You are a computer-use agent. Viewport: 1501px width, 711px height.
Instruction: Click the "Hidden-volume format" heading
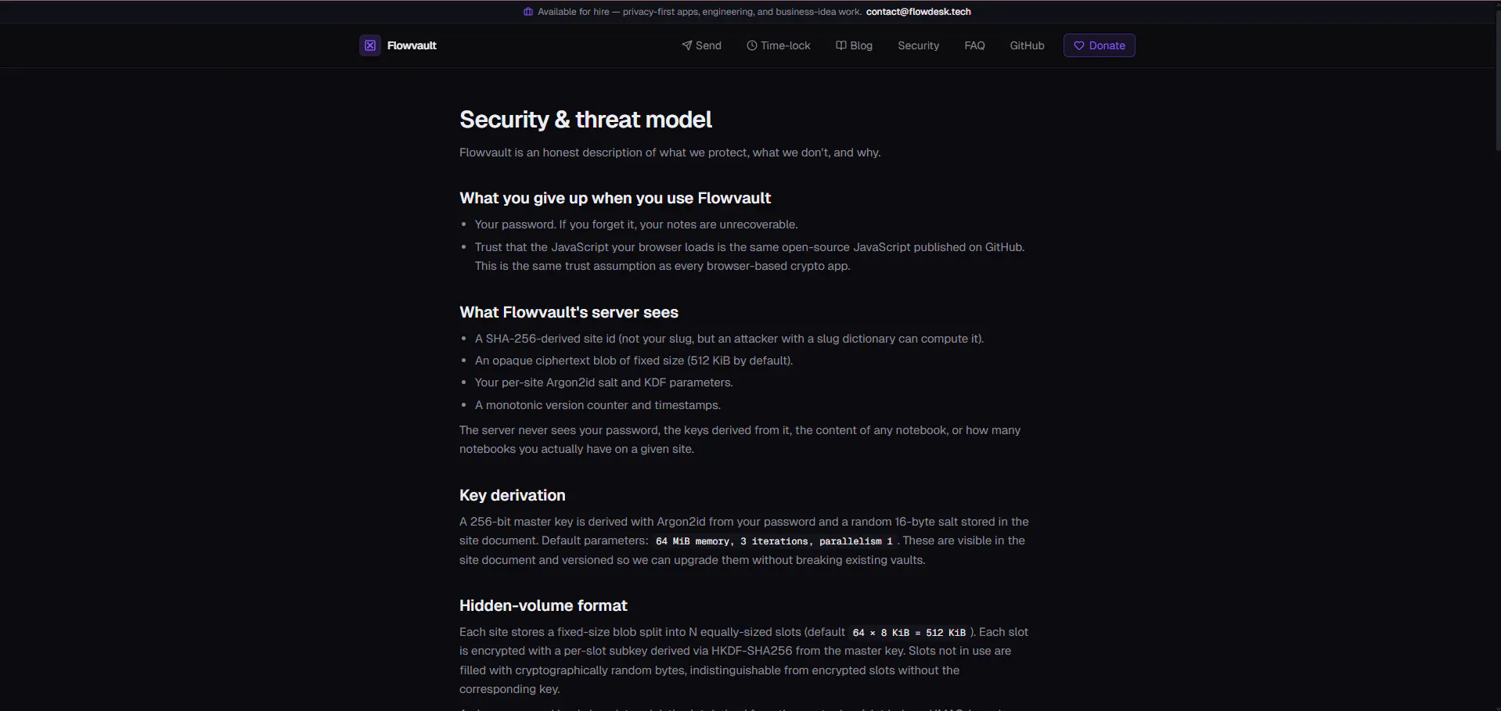[543, 605]
